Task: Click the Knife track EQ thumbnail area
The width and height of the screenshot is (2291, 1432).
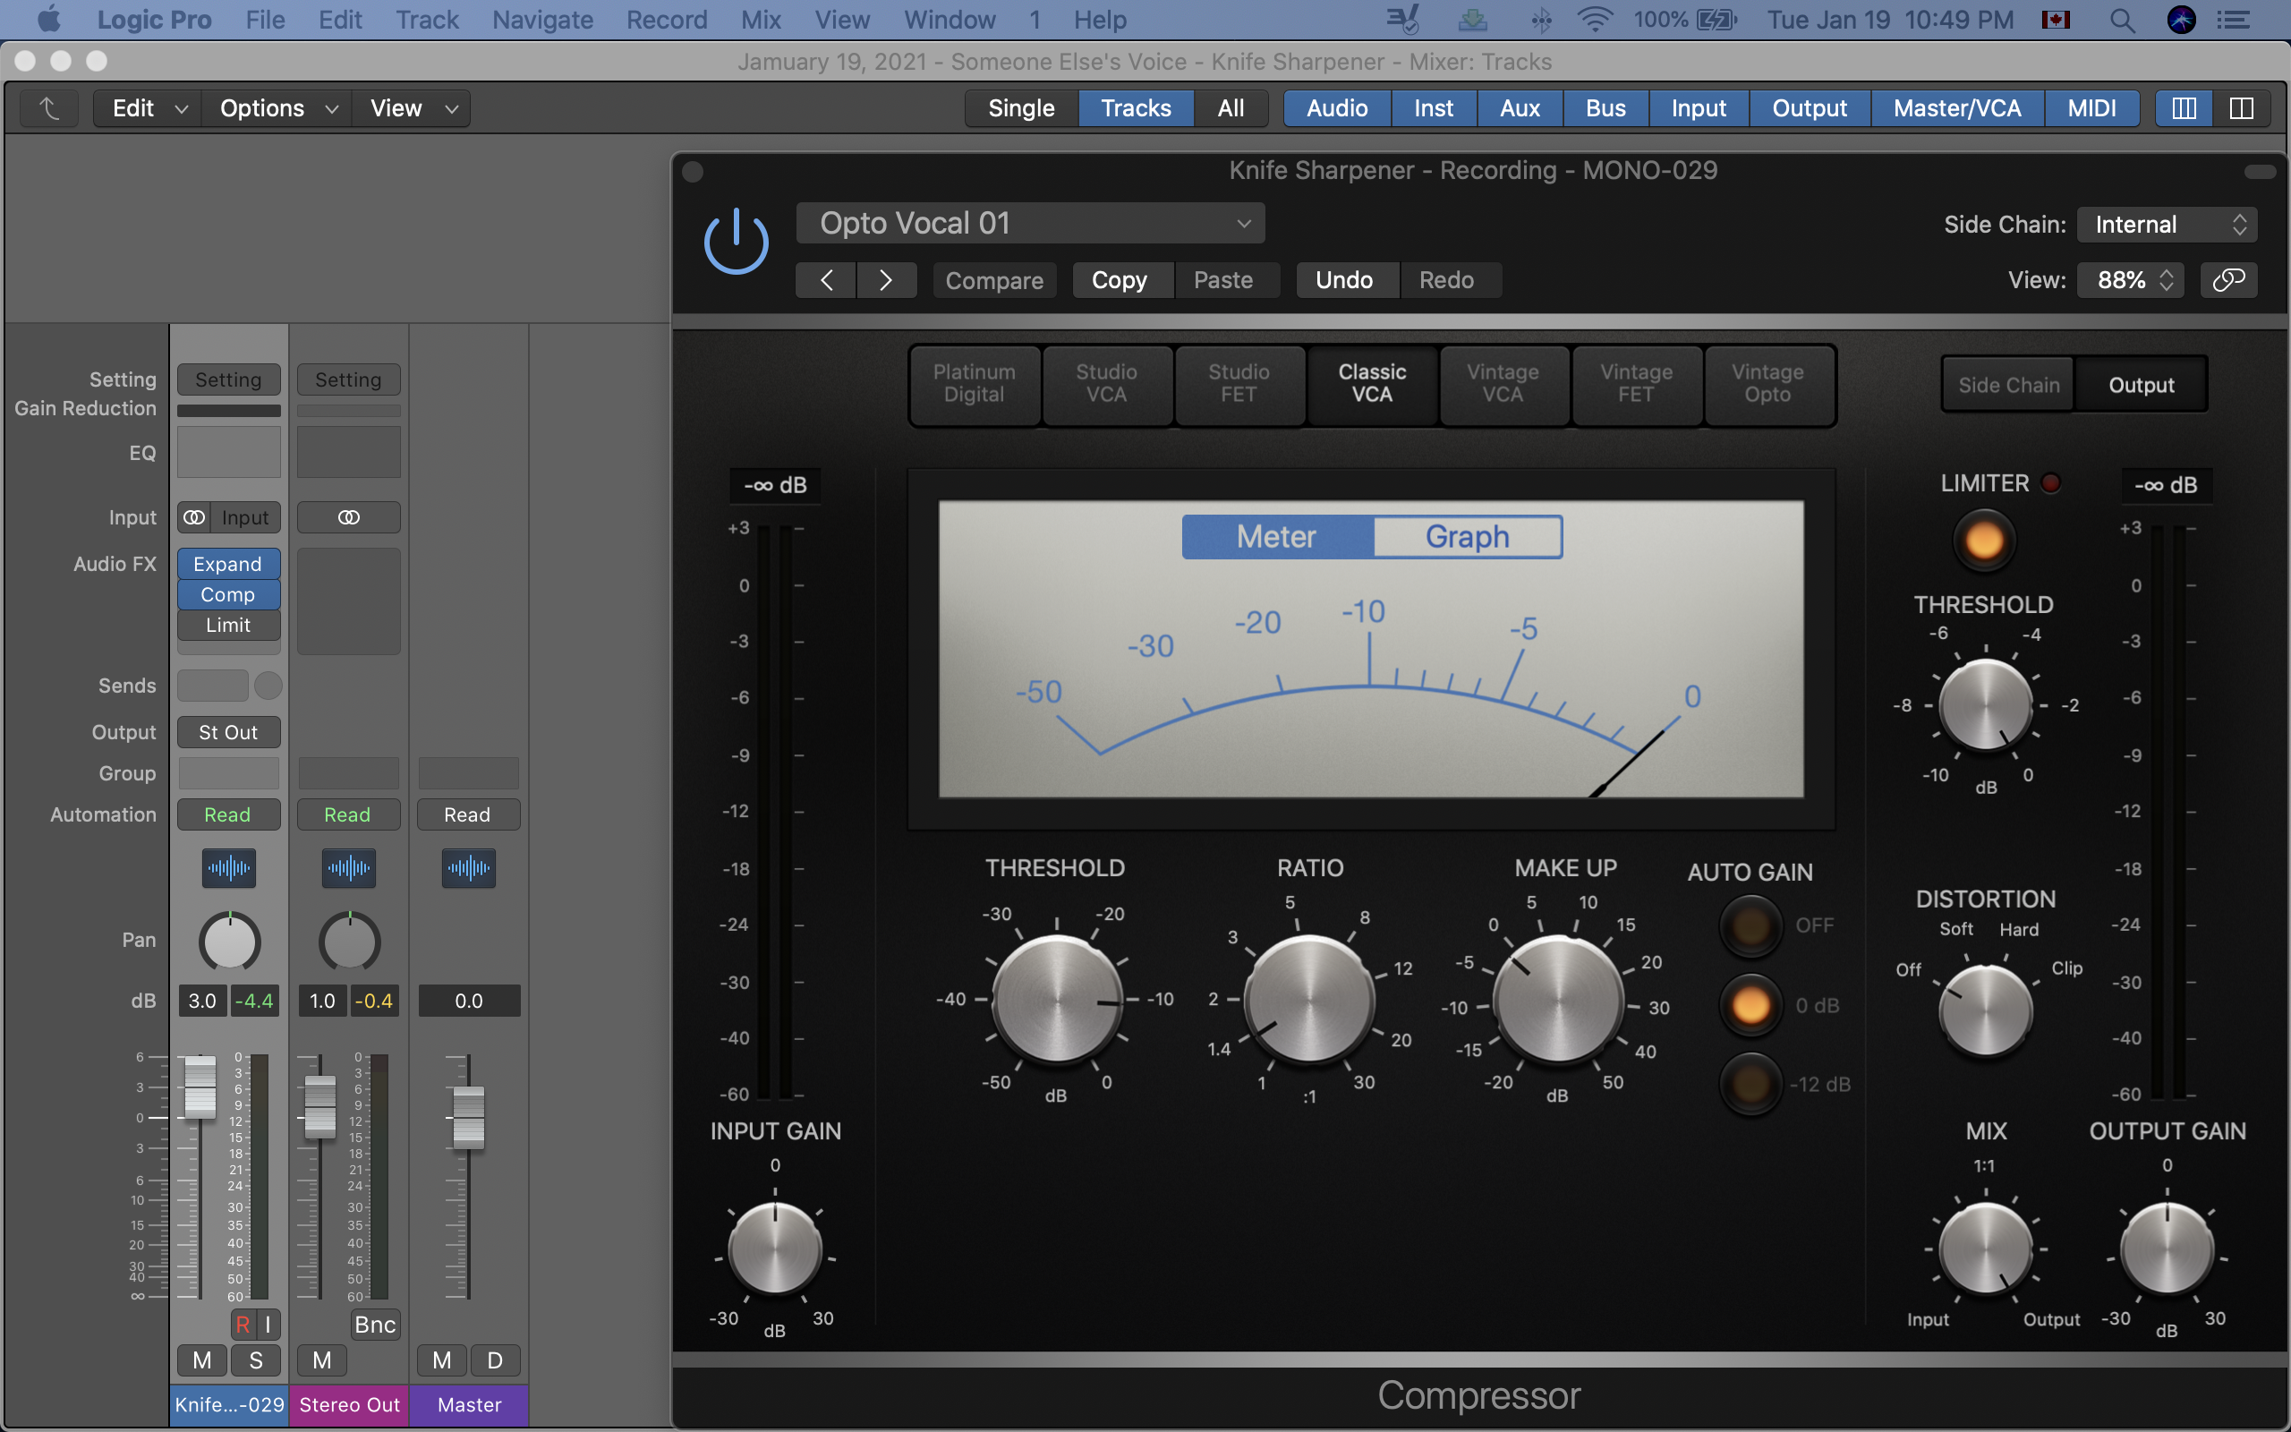Action: coord(228,452)
